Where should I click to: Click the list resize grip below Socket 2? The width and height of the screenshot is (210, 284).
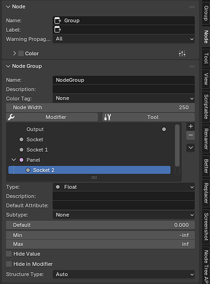pyautogui.click(x=94, y=178)
